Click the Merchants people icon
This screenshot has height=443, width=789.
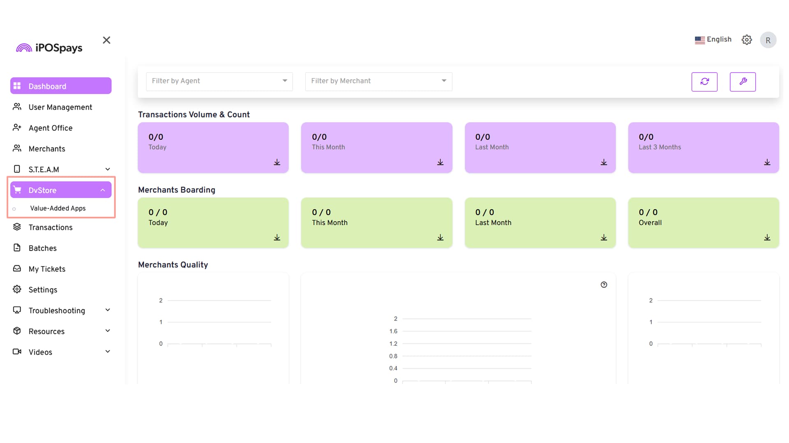point(17,148)
